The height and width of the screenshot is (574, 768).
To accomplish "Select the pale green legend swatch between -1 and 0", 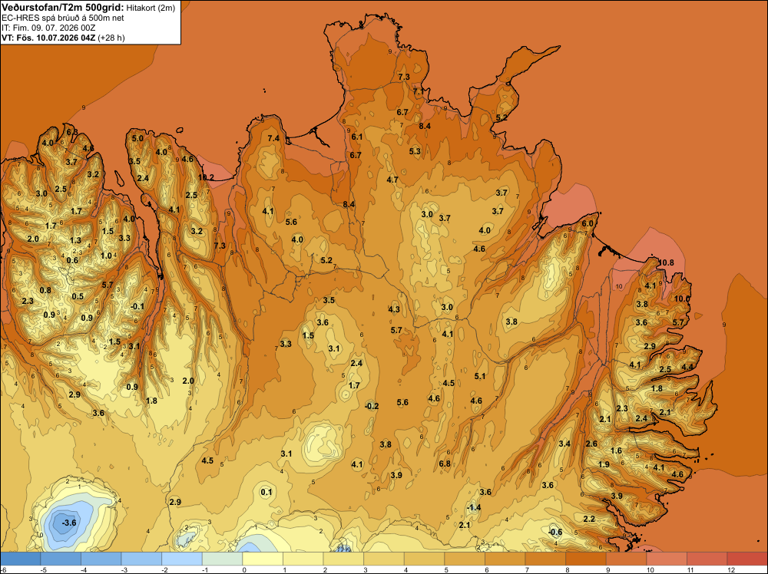I will pos(222,559).
